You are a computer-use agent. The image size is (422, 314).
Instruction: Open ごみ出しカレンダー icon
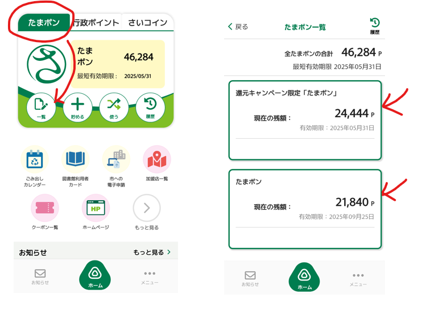(x=34, y=160)
